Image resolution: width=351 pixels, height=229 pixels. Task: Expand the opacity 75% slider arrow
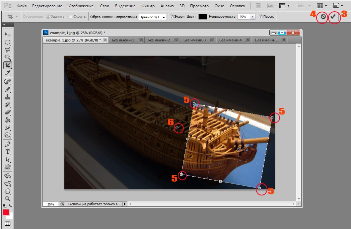coord(252,17)
